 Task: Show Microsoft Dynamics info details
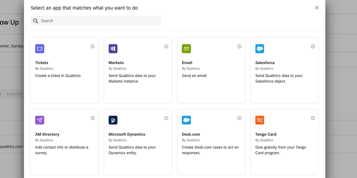[x=166, y=118]
